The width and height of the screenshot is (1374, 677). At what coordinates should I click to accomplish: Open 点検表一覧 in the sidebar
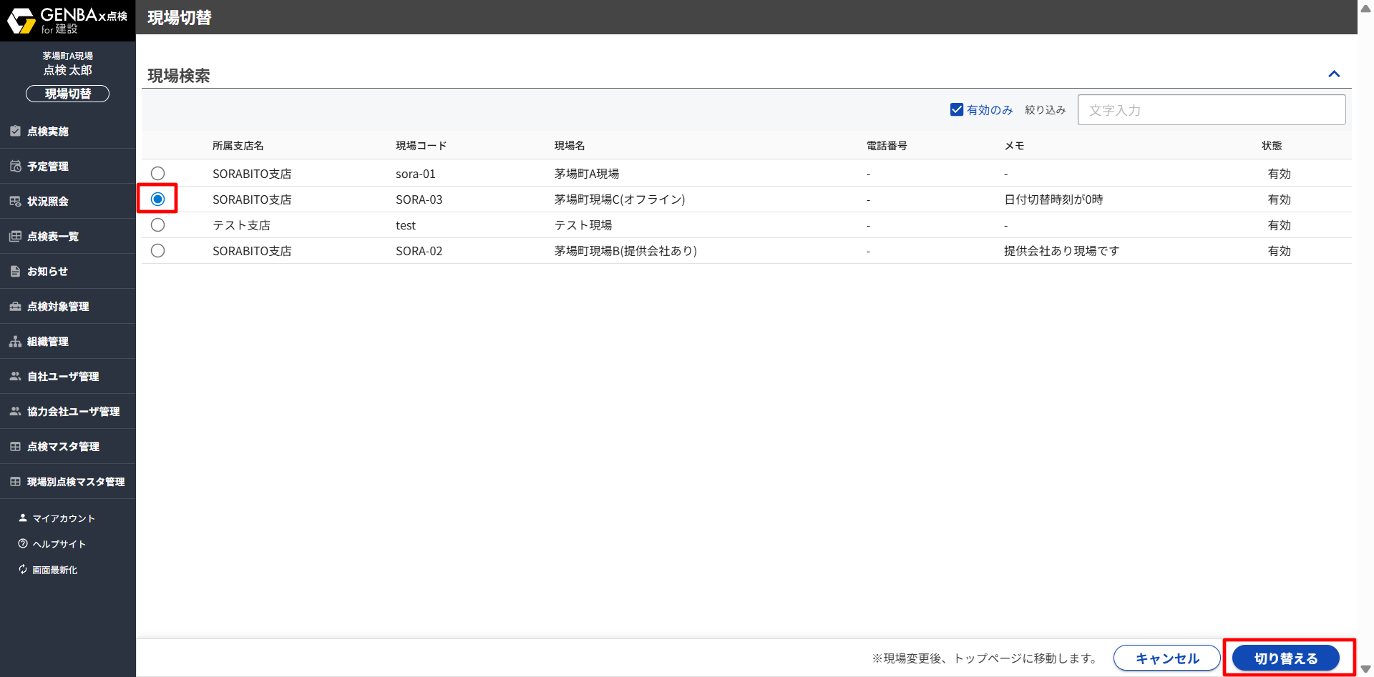53,236
